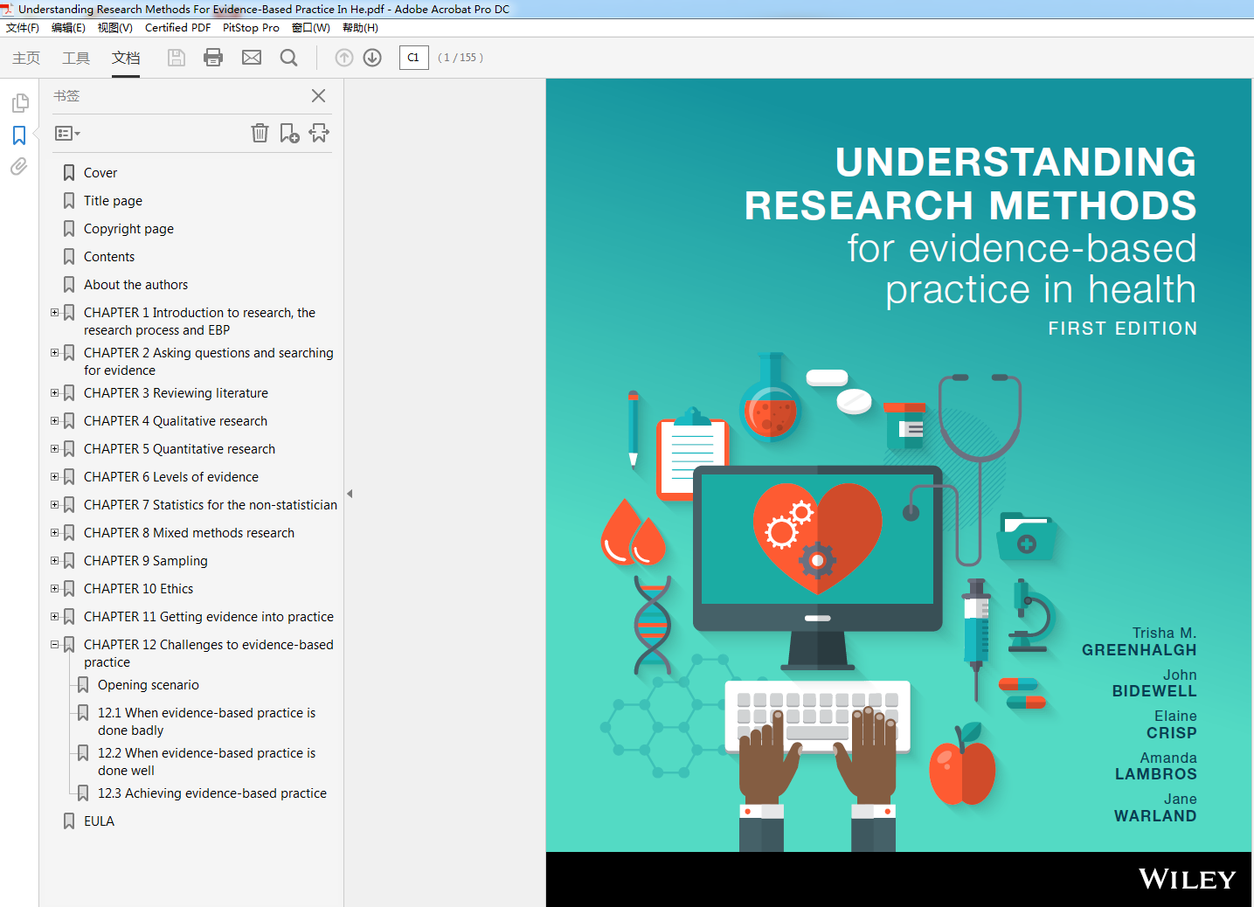Open About the authors bookmark
The width and height of the screenshot is (1254, 907).
[135, 285]
